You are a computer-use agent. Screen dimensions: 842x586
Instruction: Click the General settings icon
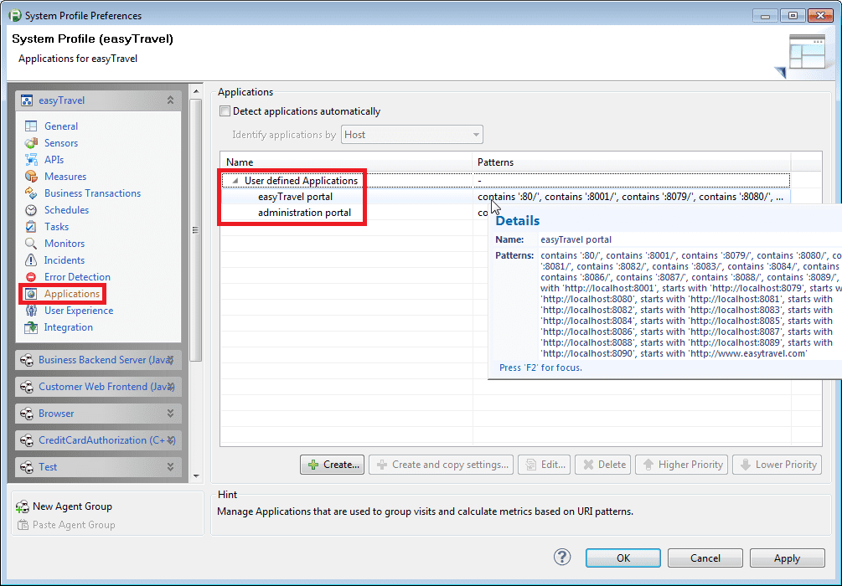click(x=31, y=126)
